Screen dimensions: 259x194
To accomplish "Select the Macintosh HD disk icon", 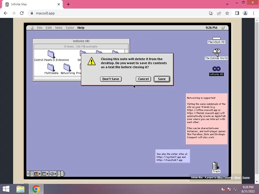I will [x=217, y=40].
